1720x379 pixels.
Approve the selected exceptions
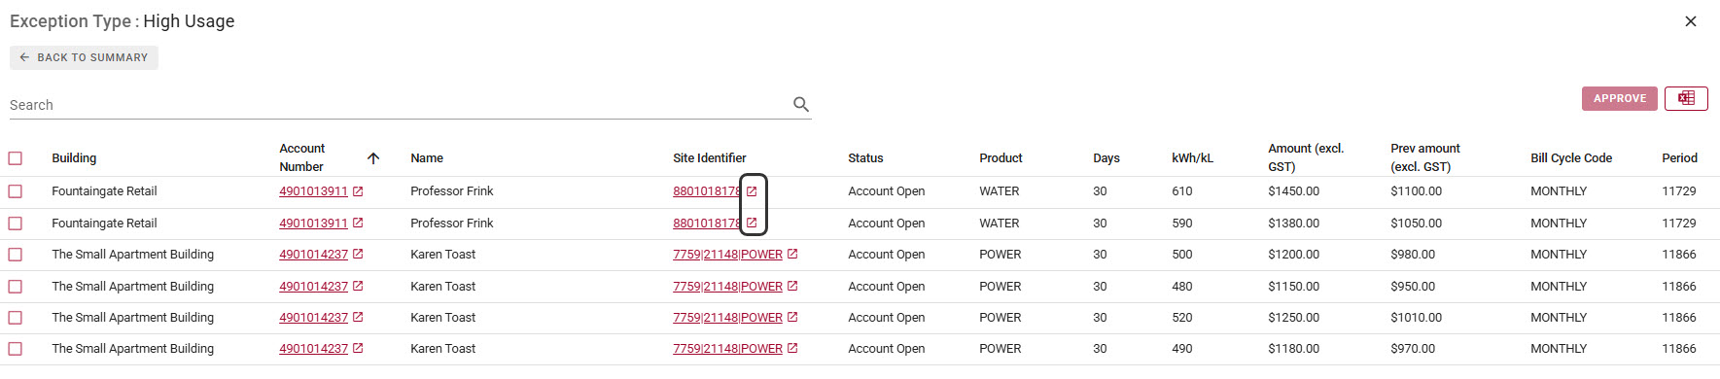coord(1619,98)
